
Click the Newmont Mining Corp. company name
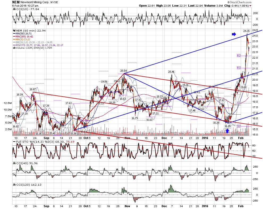35,2
